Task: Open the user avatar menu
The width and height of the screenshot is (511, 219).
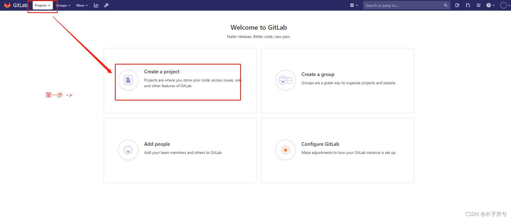Action: click(x=505, y=5)
